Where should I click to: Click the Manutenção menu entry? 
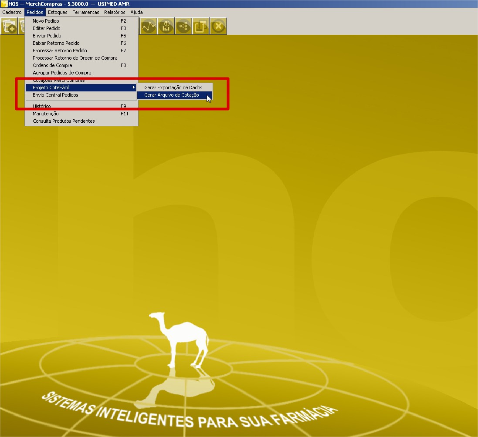pos(45,114)
